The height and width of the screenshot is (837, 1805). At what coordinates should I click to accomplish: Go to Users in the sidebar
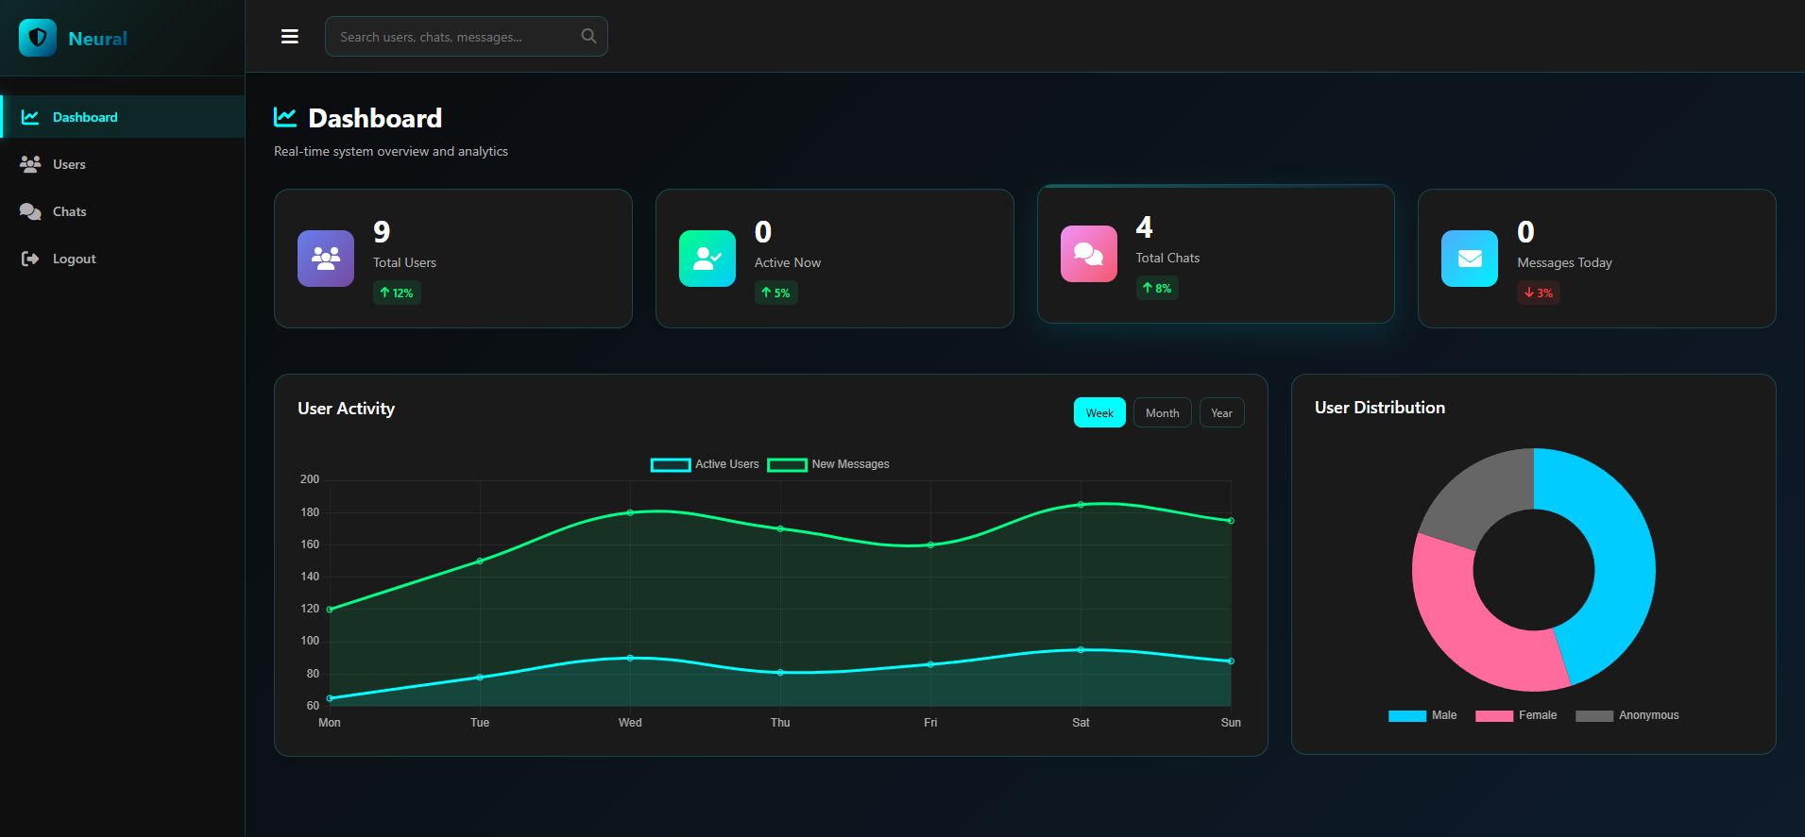pyautogui.click(x=123, y=164)
